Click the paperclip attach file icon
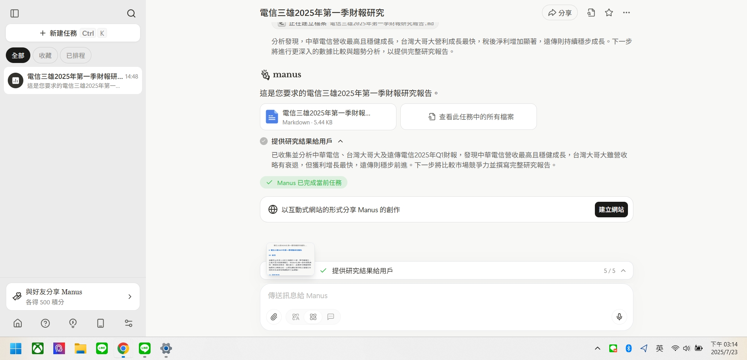Screen dimensions: 747x360 [274, 317]
